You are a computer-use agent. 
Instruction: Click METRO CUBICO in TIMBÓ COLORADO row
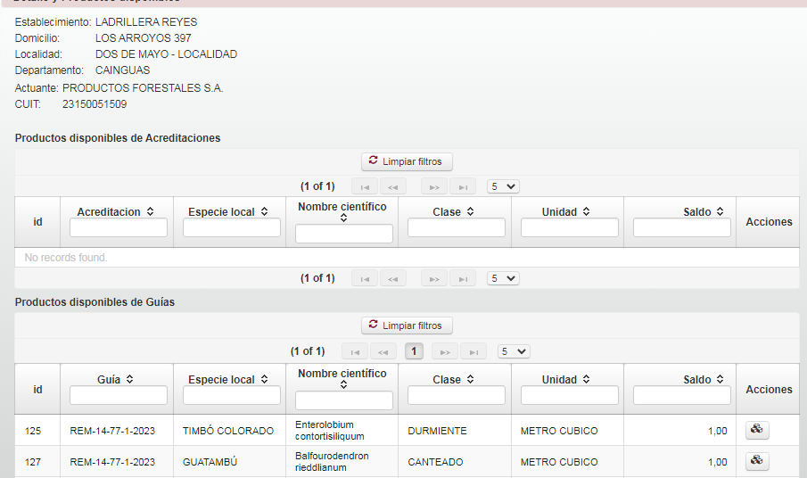[559, 431]
